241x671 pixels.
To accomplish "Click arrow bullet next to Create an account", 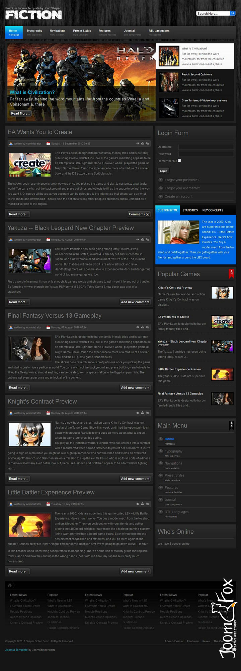I will point(161,196).
